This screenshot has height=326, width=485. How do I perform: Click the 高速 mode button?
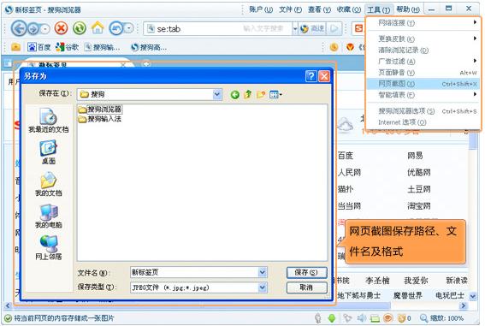312,29
